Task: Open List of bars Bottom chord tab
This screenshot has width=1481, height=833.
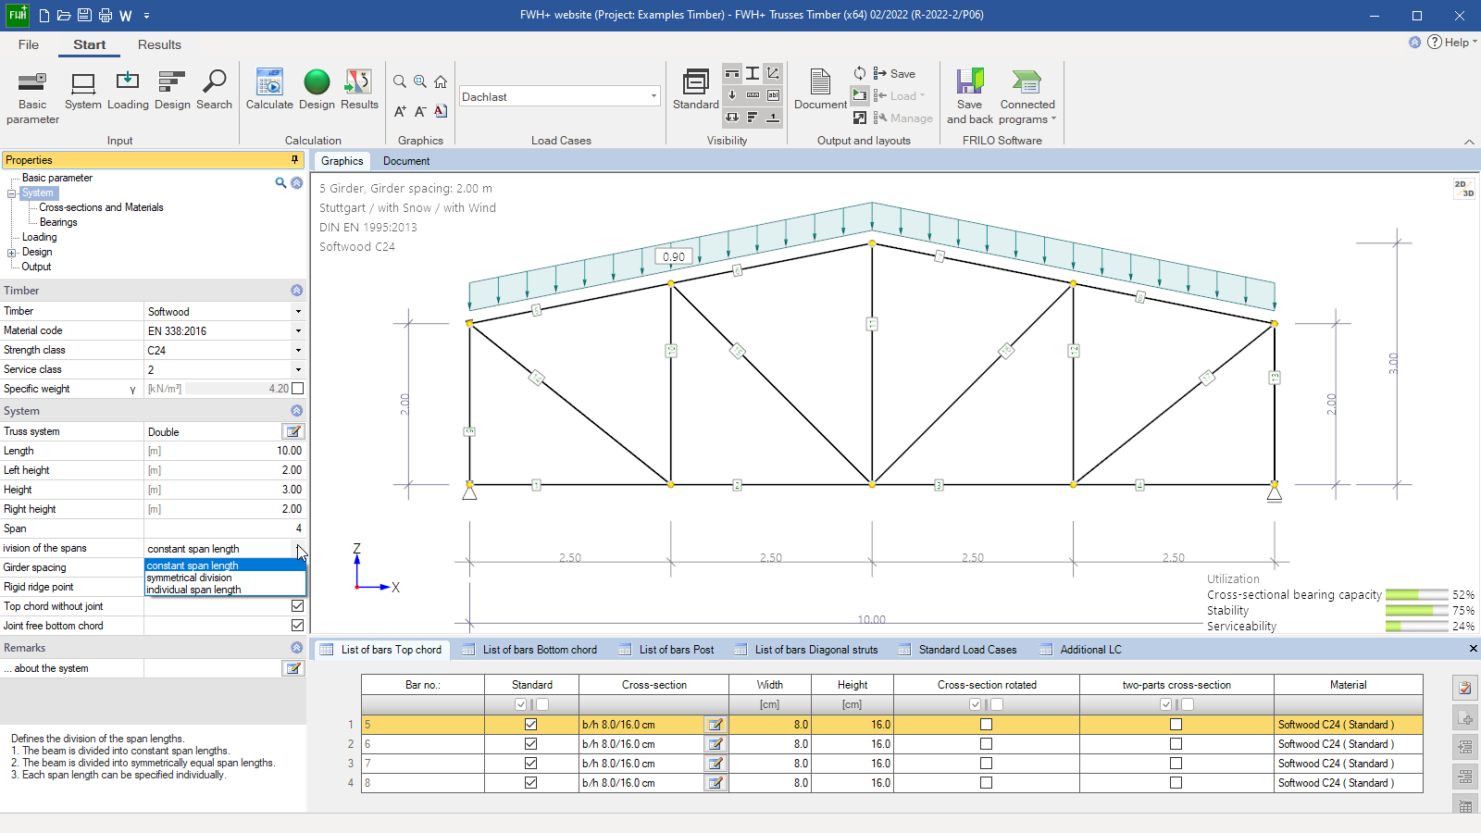Action: coord(529,650)
